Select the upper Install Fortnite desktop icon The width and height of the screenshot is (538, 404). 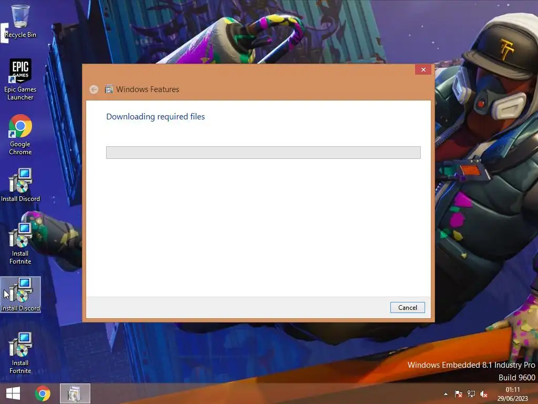[20, 243]
